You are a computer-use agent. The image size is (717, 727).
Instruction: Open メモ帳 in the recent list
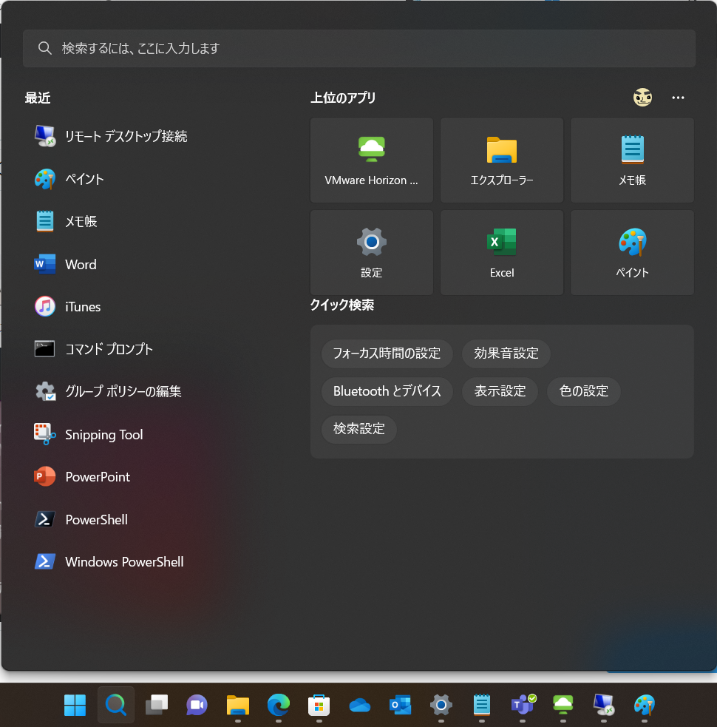click(x=67, y=221)
